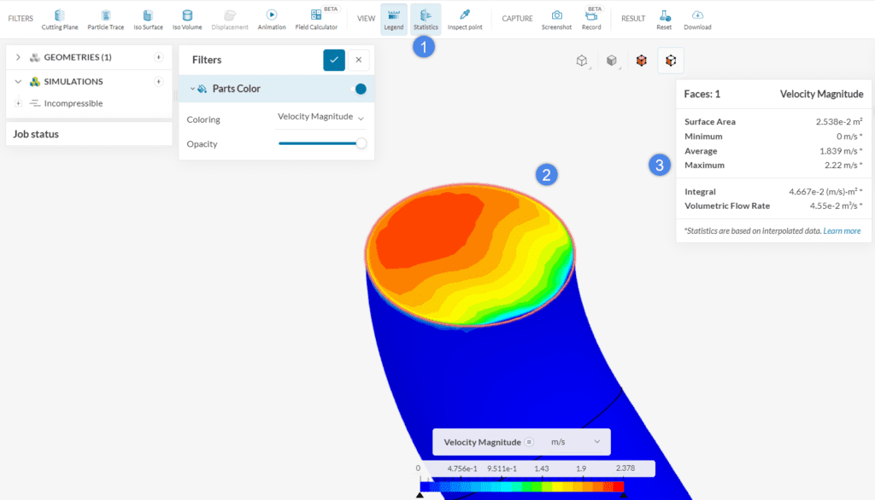
Task: Open the Field Calculator beta tool
Action: [317, 17]
